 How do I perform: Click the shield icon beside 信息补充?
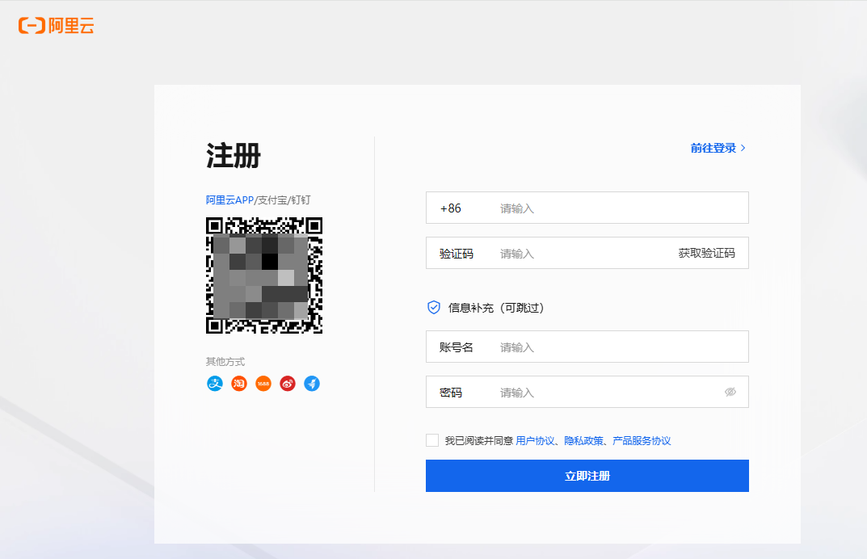point(433,308)
